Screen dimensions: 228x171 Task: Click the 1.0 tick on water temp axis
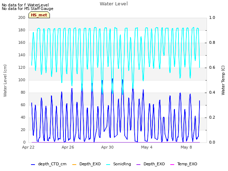pyautogui.click(x=212, y=17)
